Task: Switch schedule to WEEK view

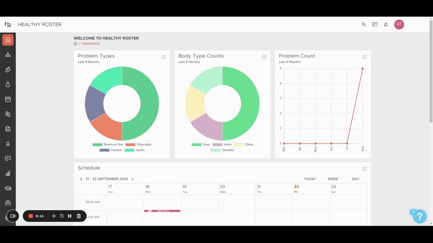Action: (333, 179)
